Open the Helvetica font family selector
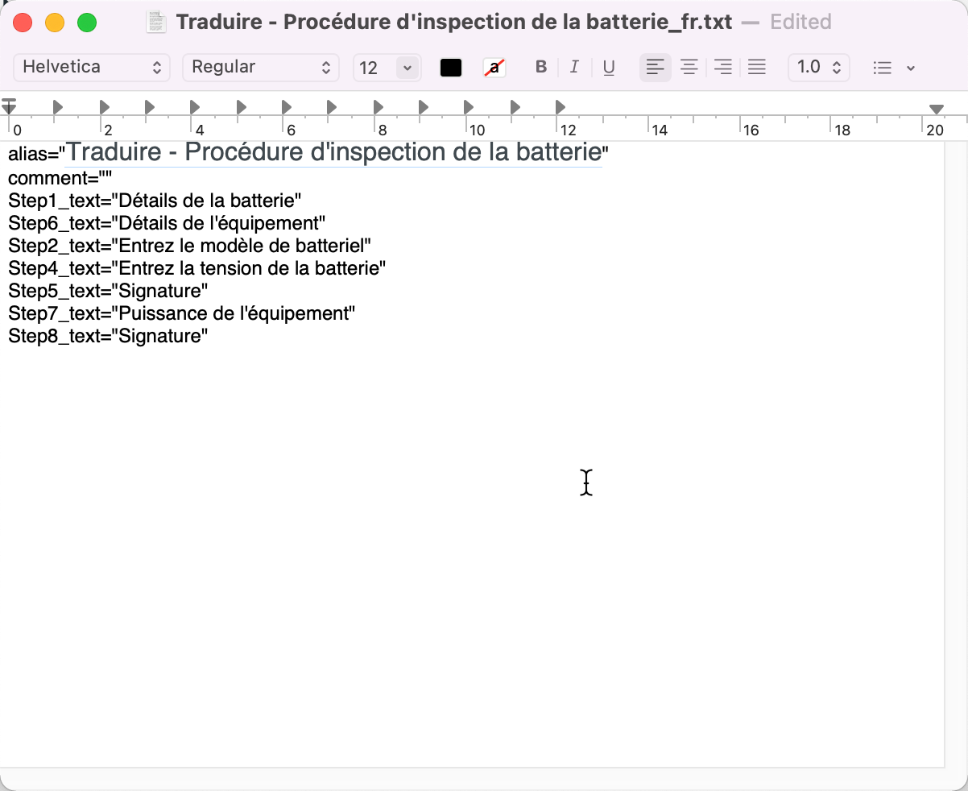 (x=91, y=67)
